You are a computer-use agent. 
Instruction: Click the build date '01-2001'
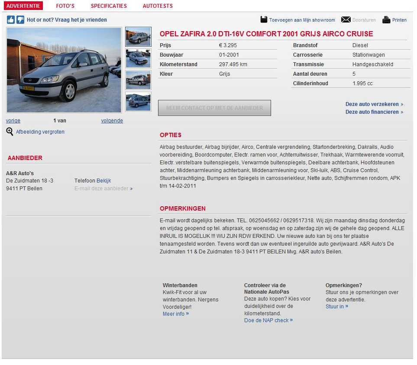(x=229, y=55)
